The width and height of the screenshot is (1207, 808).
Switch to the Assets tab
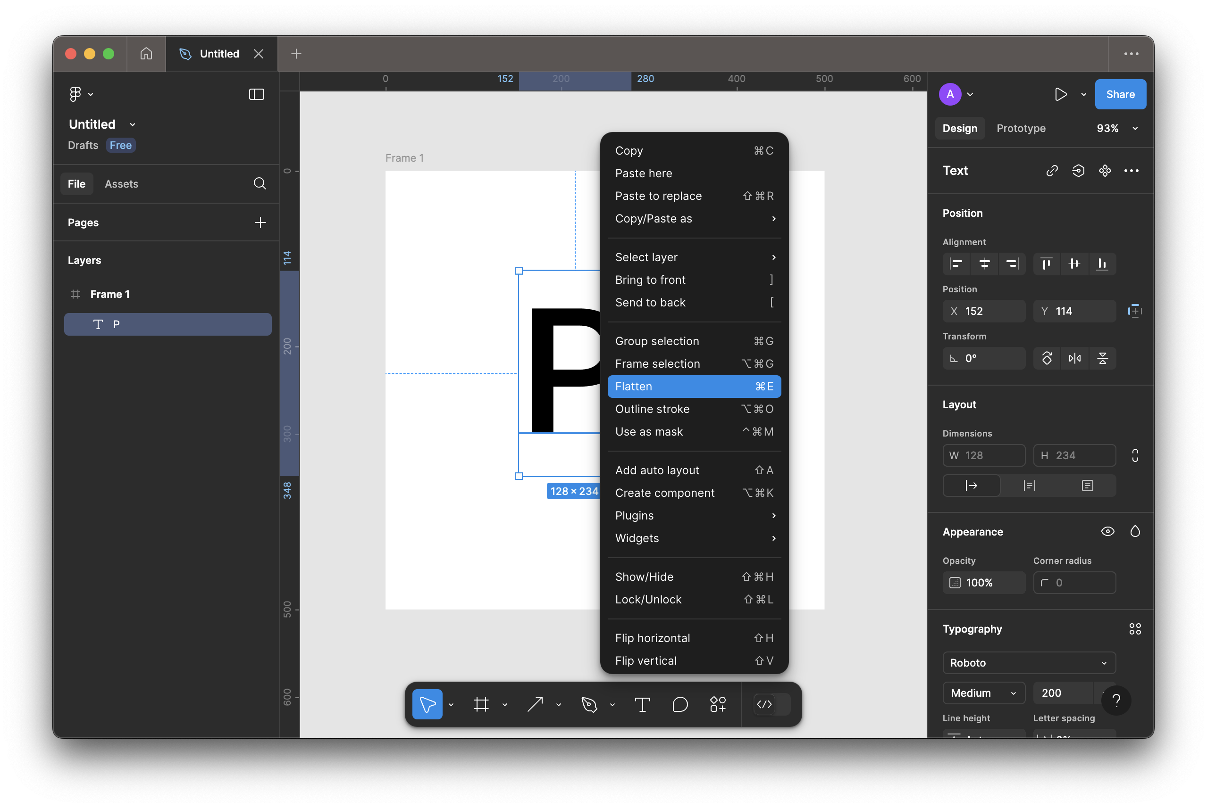pyautogui.click(x=121, y=184)
